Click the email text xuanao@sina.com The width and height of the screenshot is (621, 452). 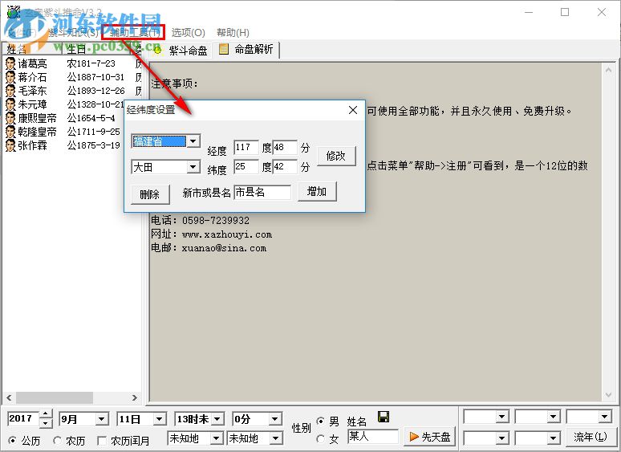[x=224, y=248]
